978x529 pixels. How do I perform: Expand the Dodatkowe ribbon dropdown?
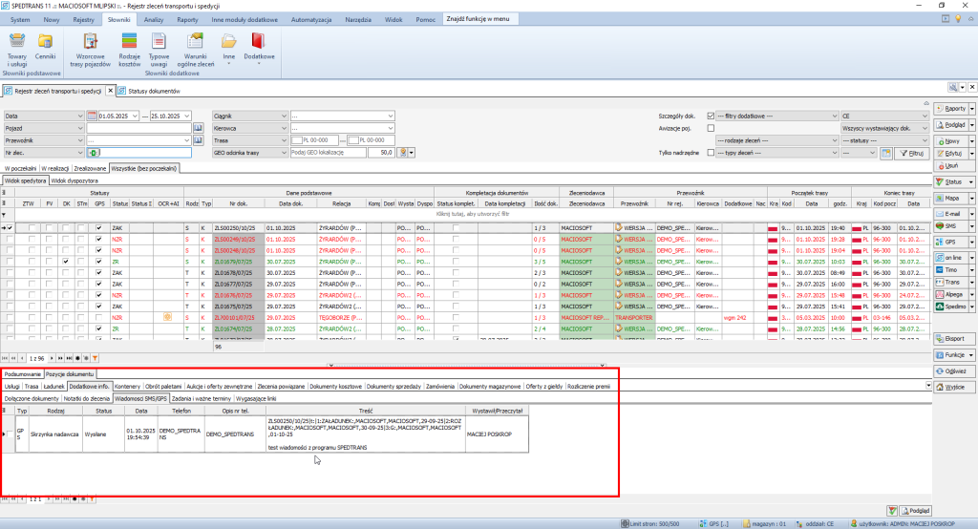tap(259, 48)
